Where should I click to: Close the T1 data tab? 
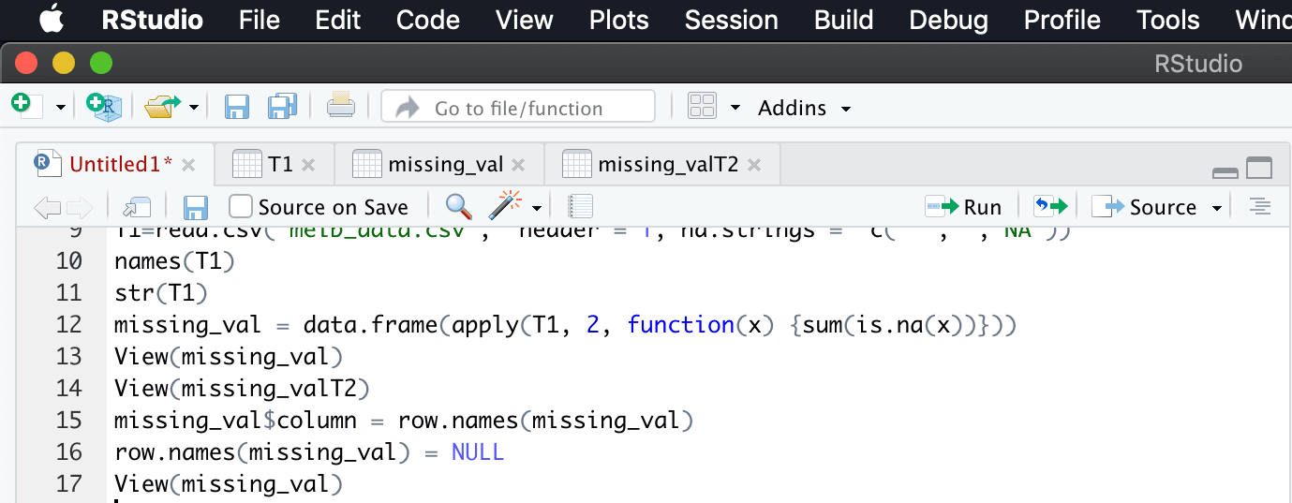[308, 166]
